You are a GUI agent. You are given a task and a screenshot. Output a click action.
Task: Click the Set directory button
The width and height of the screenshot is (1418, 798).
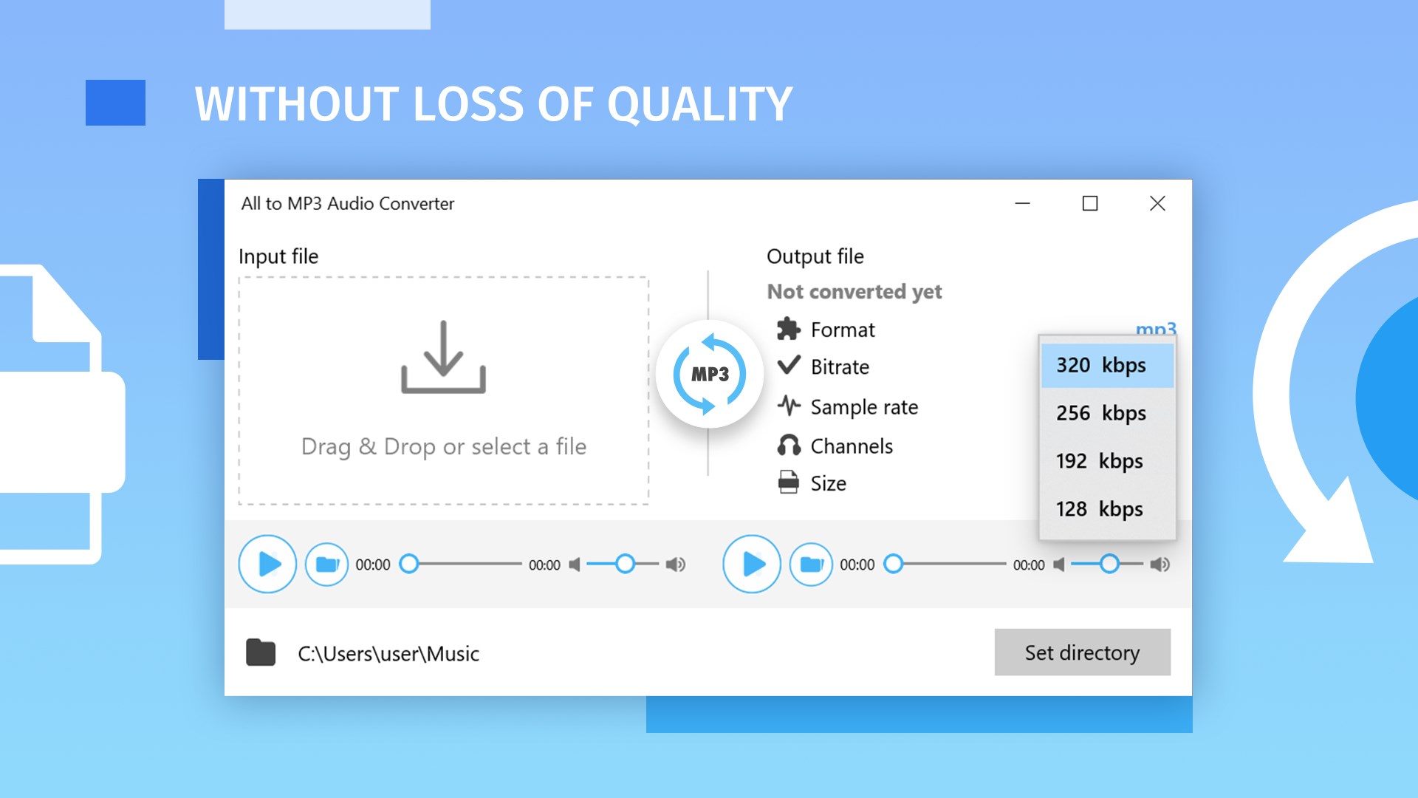coord(1083,652)
